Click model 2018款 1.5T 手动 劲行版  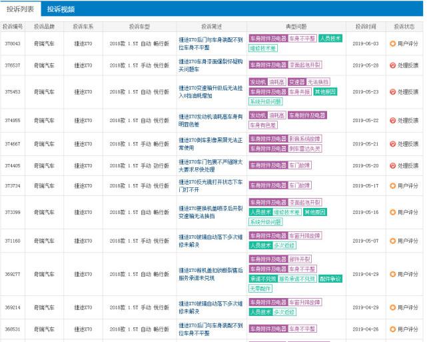(139, 166)
